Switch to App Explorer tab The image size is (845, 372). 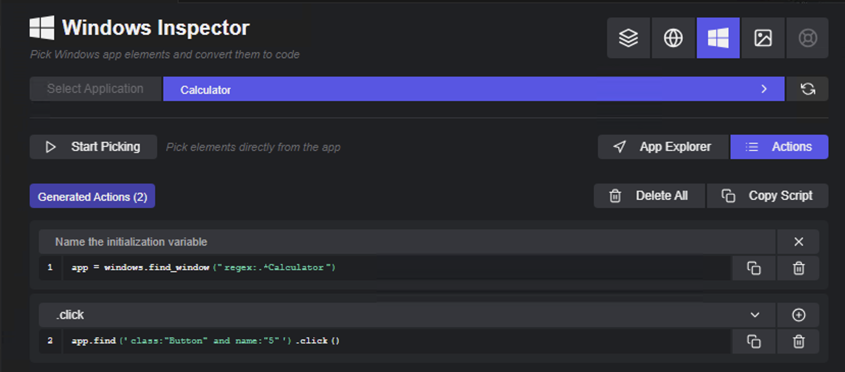pyautogui.click(x=663, y=147)
